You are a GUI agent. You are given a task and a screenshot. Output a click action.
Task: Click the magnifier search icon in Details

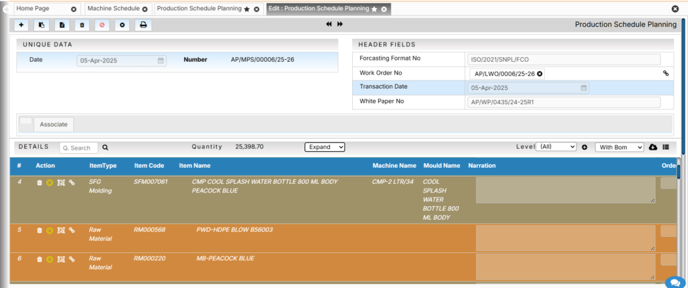(105, 148)
